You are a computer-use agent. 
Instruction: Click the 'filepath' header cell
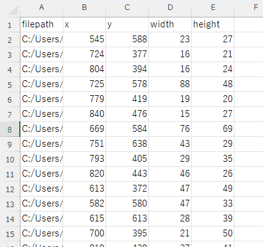pyautogui.click(x=42, y=25)
